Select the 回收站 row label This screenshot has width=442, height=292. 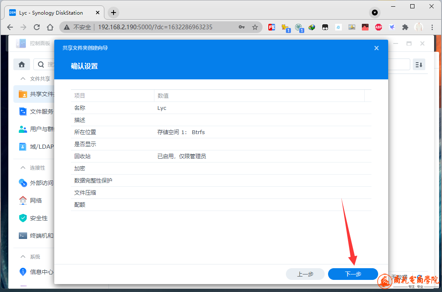(x=82, y=156)
